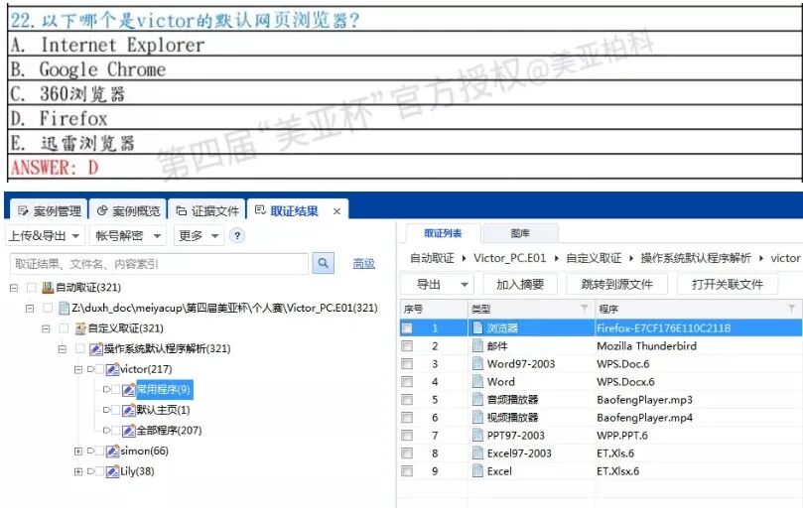Switch to the 案例概览 tab
The image size is (803, 517).
pos(128,210)
